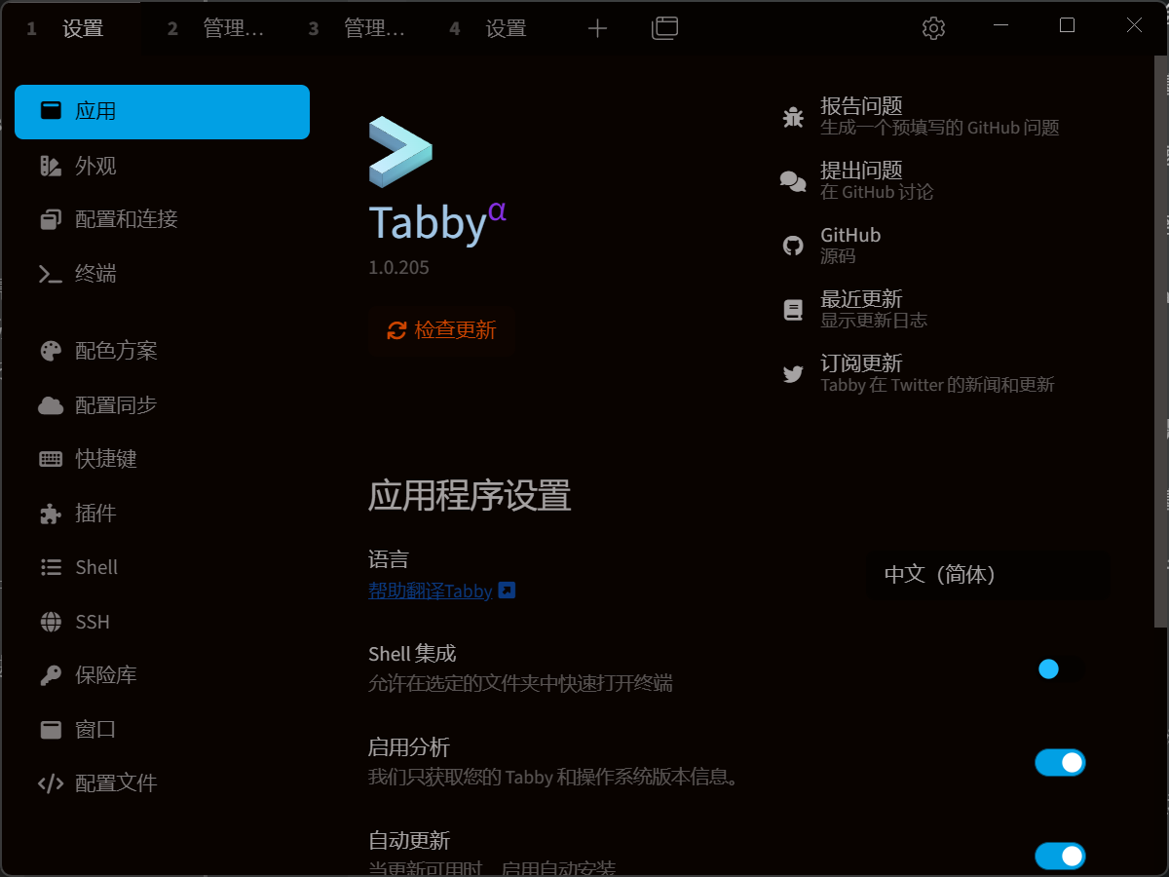Open the 窗口 window settings

(162, 730)
